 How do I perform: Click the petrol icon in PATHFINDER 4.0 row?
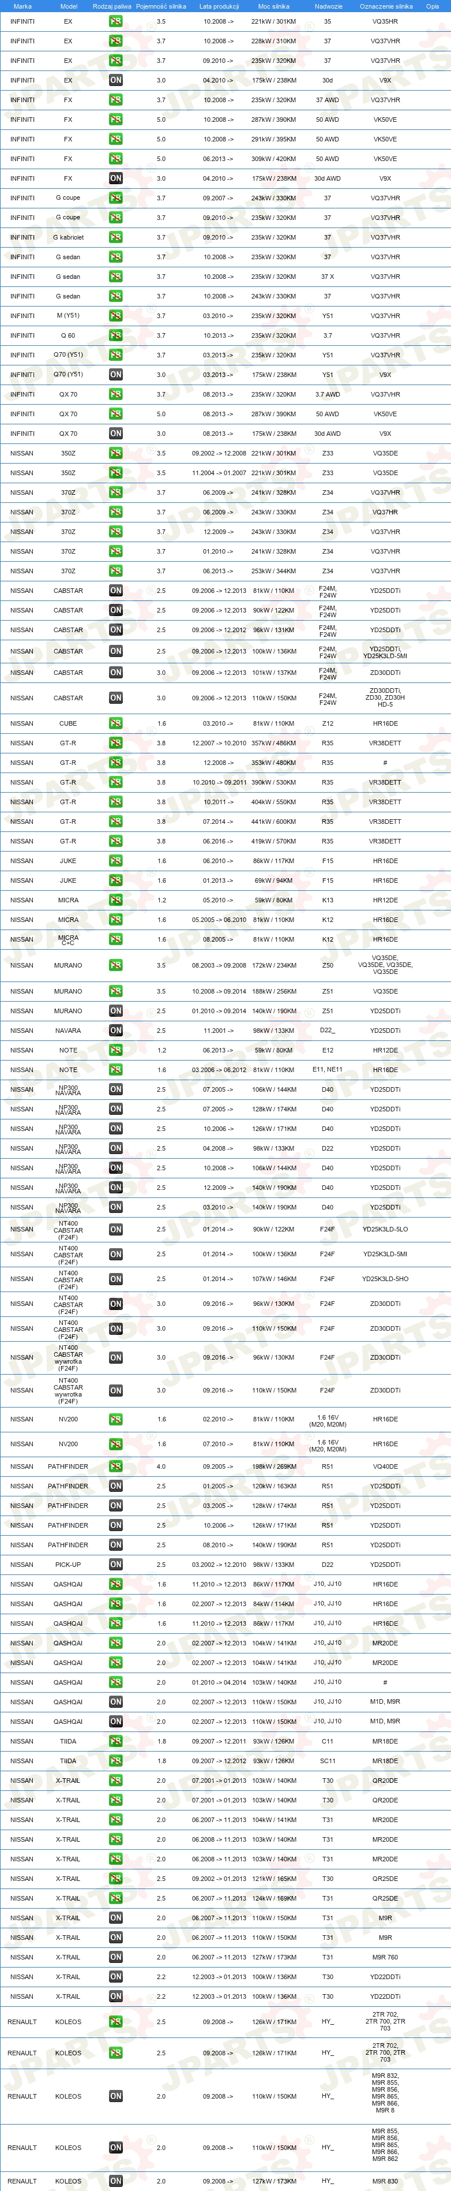[115, 1467]
